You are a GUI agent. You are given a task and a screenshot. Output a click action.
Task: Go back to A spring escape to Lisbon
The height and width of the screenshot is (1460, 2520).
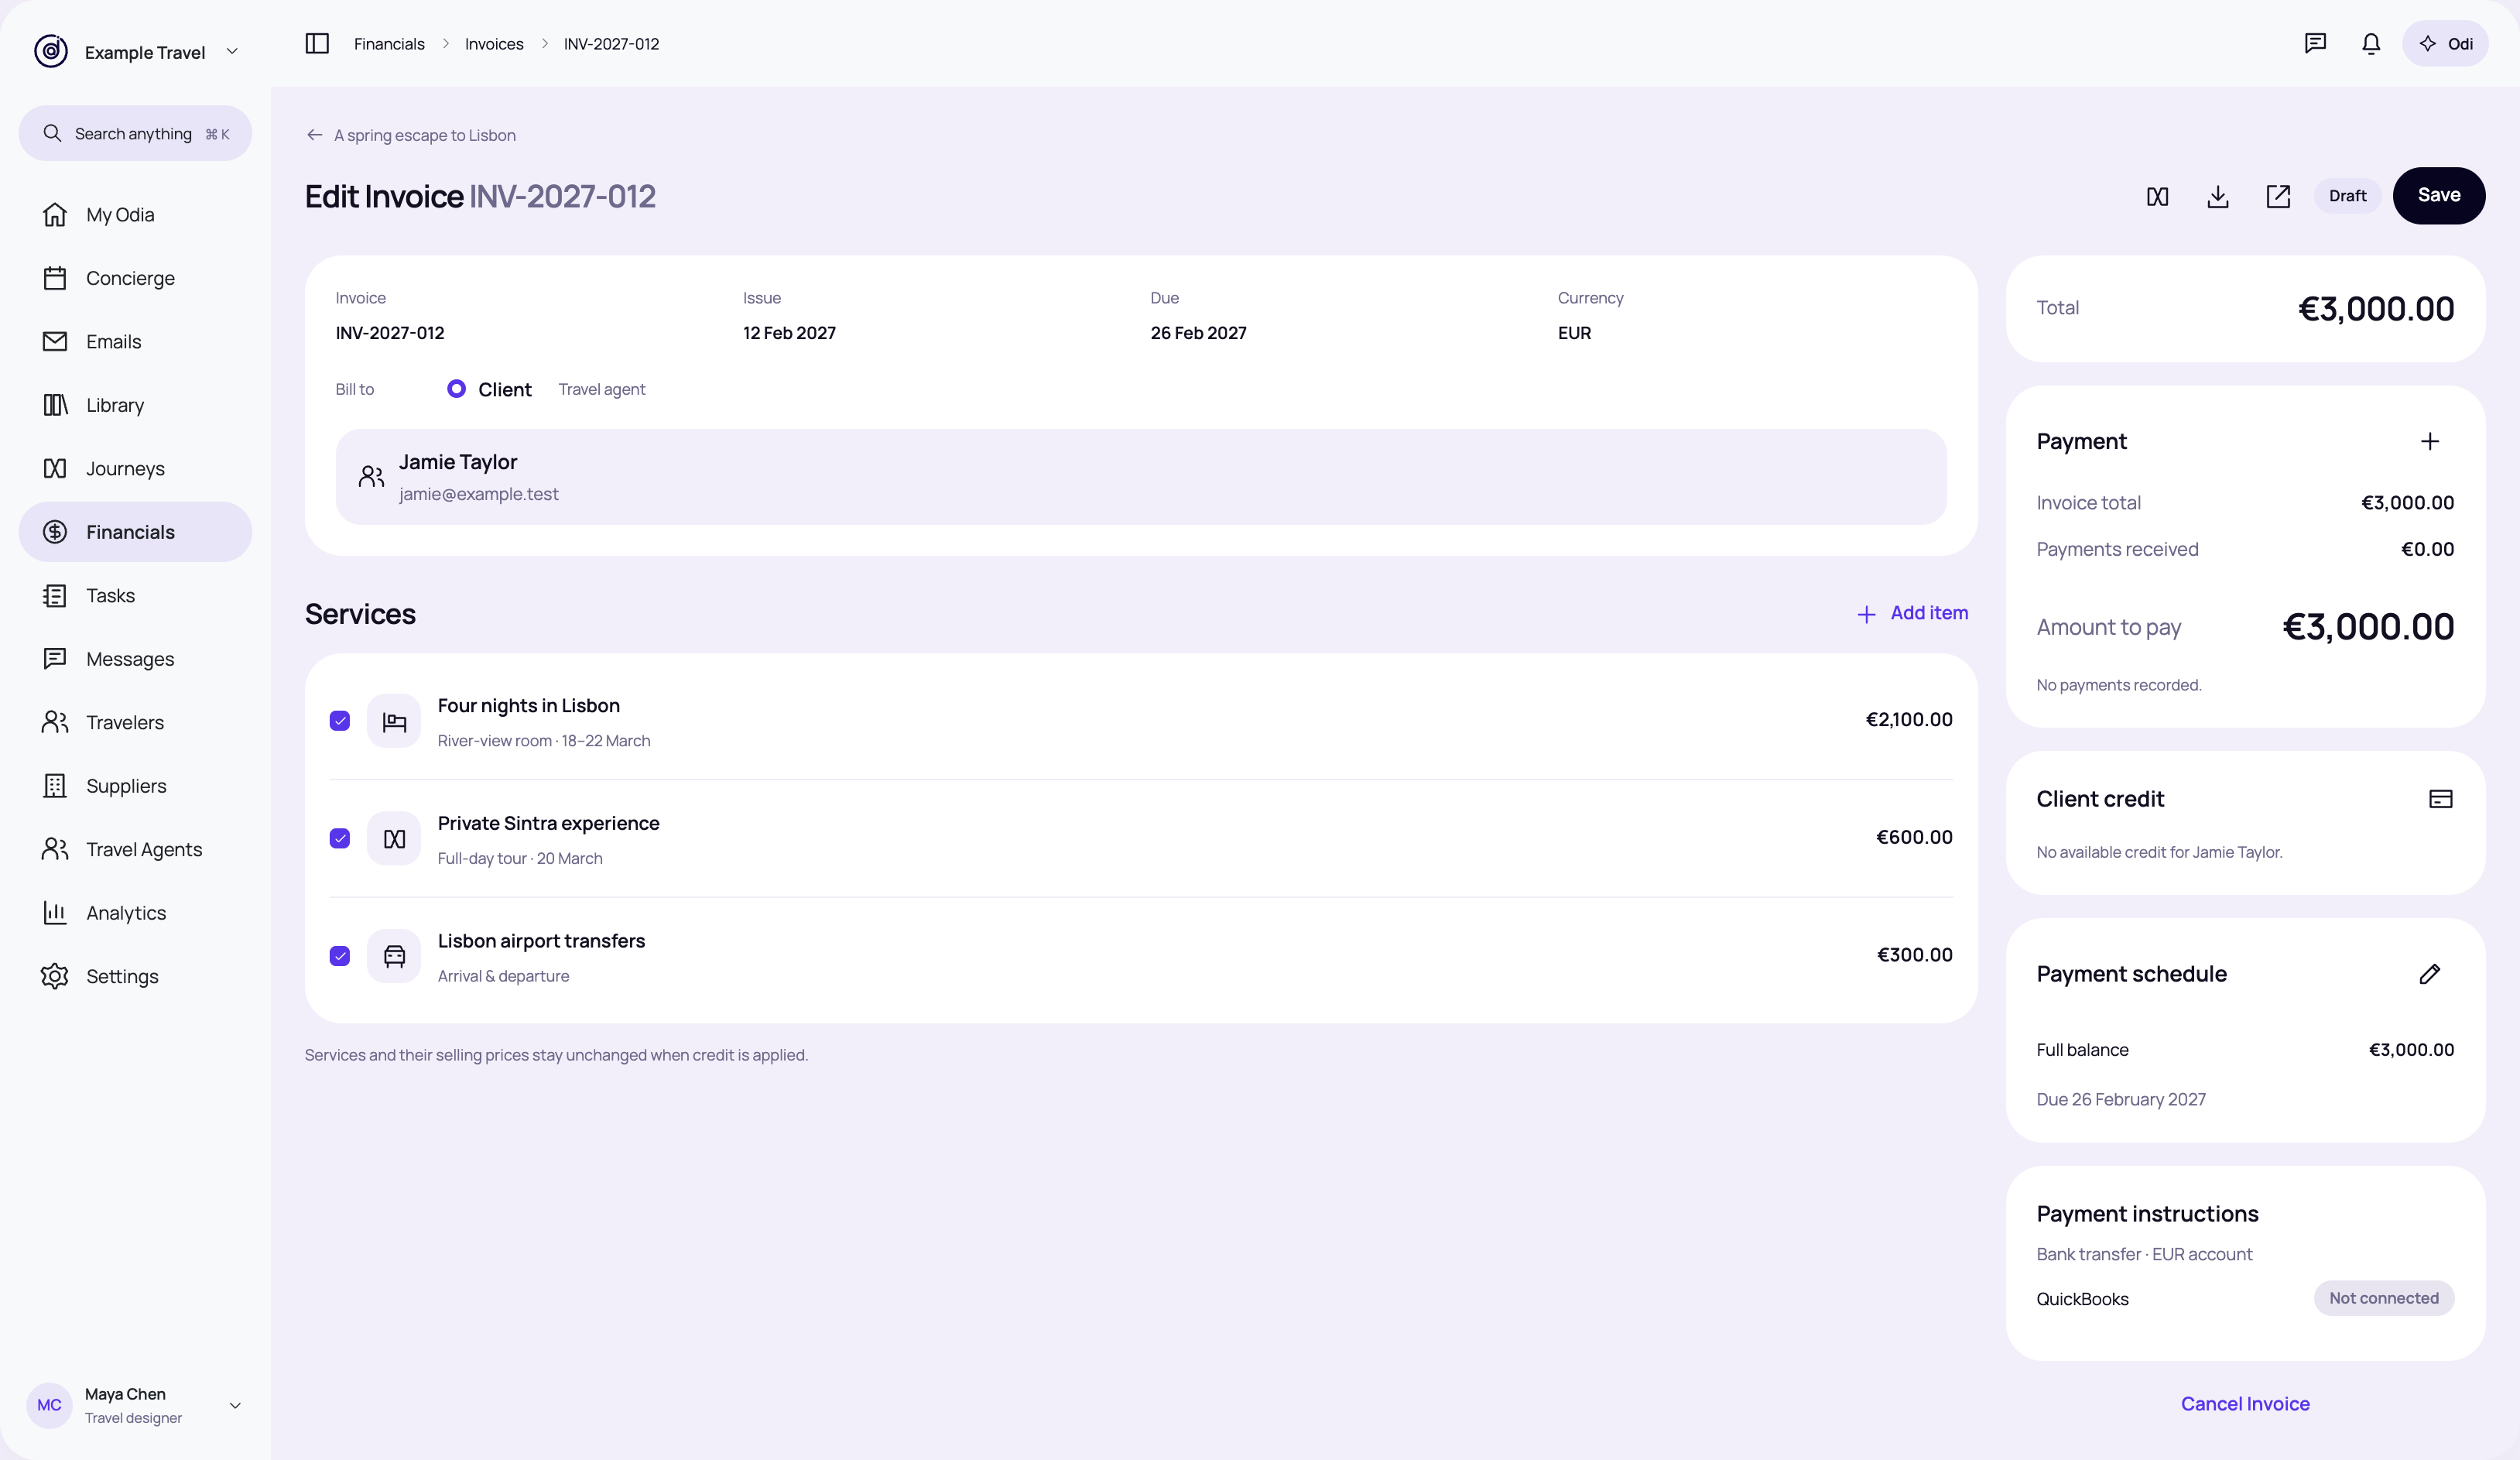pos(425,135)
